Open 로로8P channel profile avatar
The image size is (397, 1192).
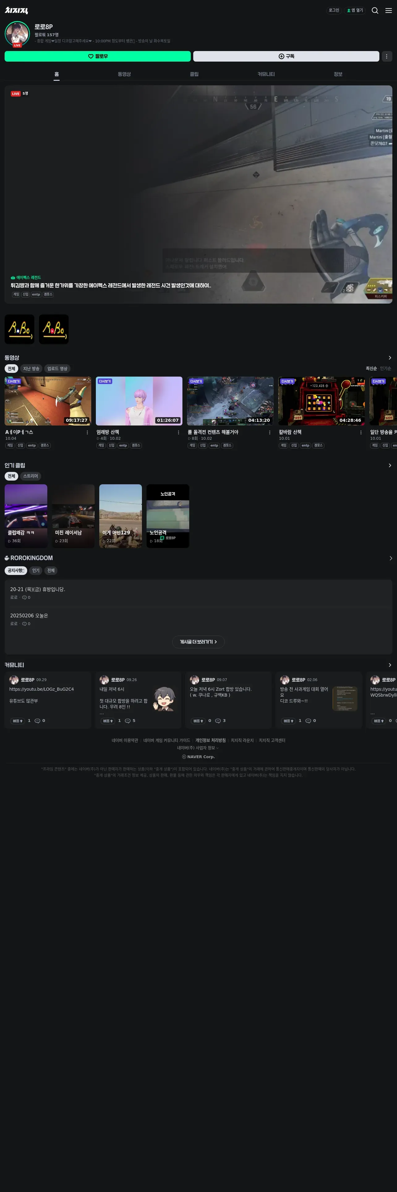point(17,33)
